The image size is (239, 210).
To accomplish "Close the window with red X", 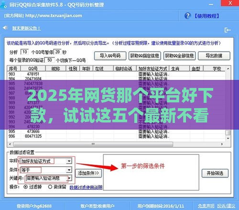I will coord(230,3).
